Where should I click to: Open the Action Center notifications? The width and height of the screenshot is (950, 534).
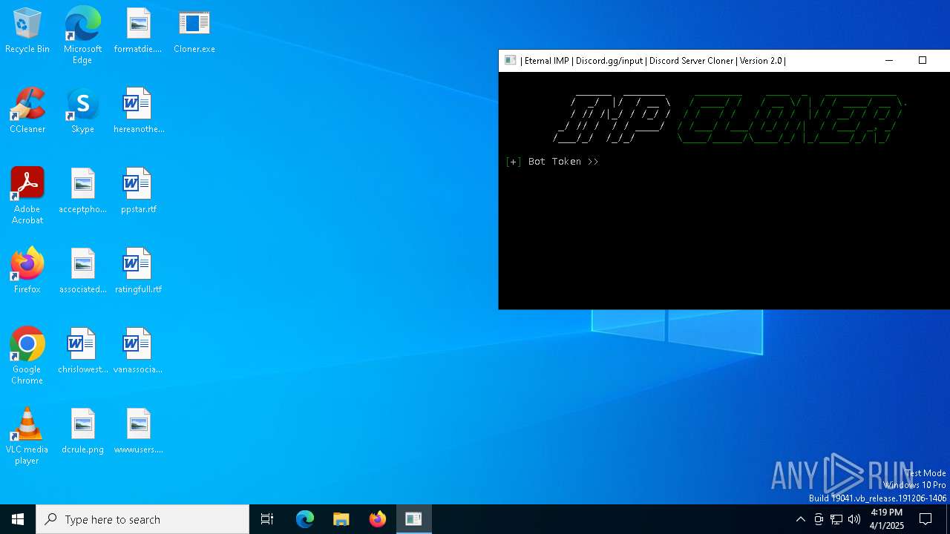tap(926, 519)
